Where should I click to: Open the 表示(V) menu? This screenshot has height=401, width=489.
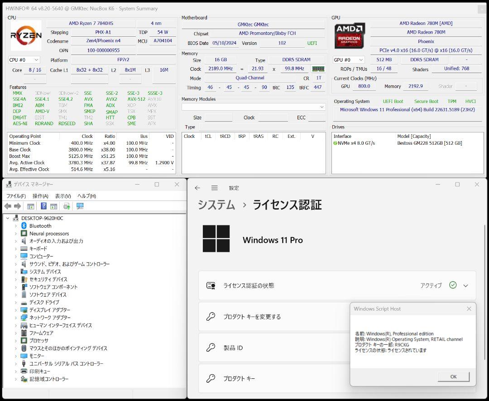[62, 196]
